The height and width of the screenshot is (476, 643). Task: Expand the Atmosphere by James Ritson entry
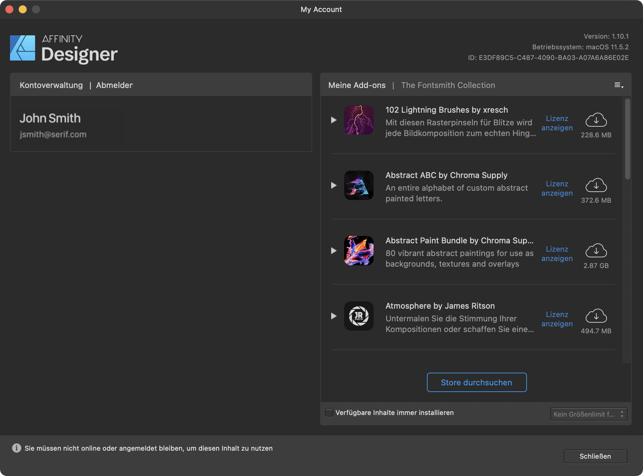(334, 316)
